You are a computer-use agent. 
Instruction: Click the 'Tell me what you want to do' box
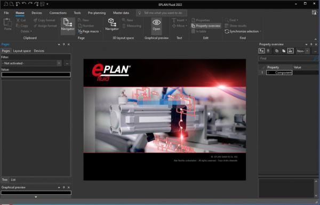(x=162, y=13)
